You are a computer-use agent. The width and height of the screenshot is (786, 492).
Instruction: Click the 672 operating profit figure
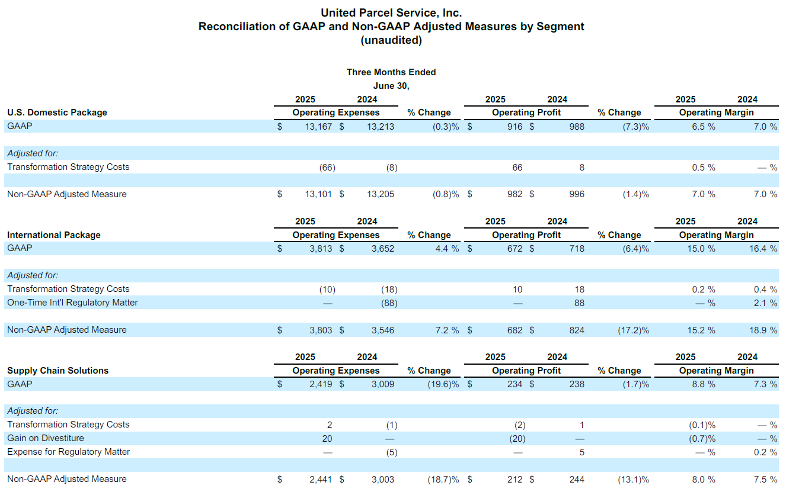(x=515, y=249)
